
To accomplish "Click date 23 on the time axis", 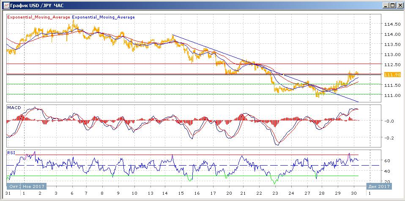I will click(x=275, y=193).
